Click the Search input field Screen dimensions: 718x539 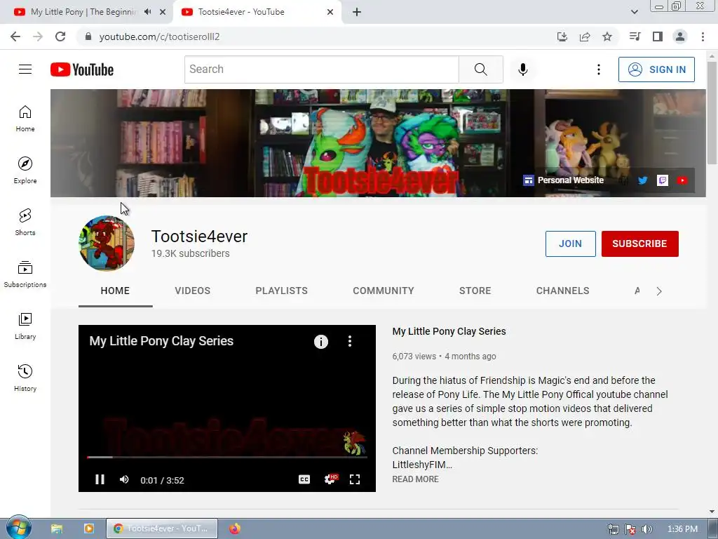321,69
